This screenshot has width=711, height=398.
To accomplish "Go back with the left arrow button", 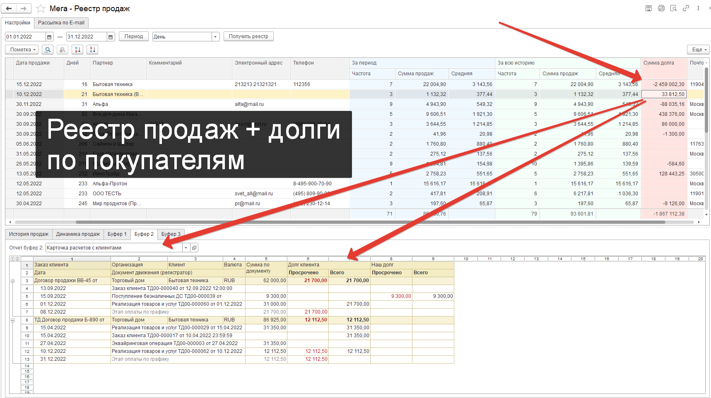I will (x=9, y=8).
